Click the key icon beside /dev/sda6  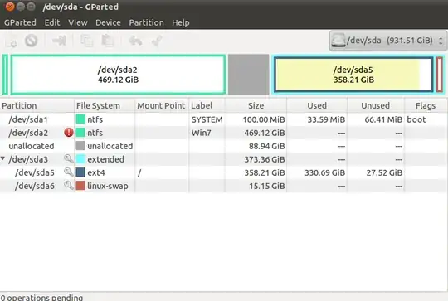tap(69, 185)
